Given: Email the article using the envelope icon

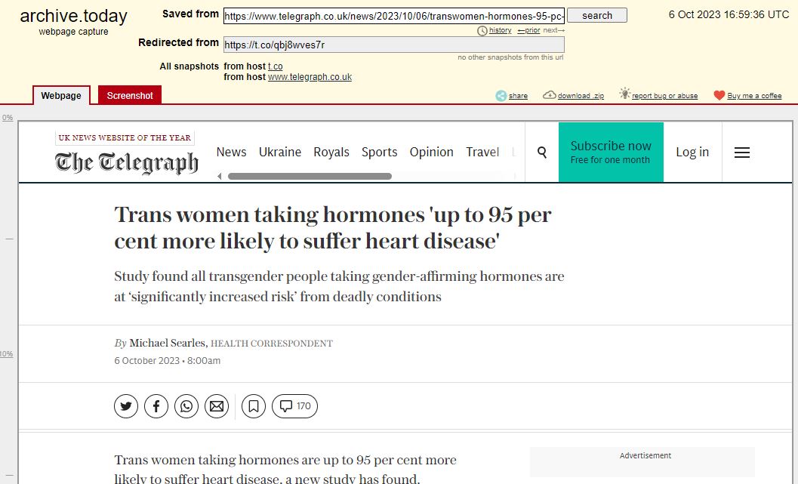Looking at the screenshot, I should coord(216,405).
